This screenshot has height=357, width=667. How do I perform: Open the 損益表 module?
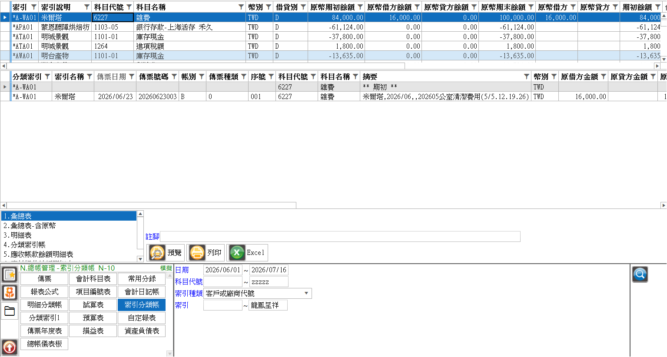pos(93,331)
